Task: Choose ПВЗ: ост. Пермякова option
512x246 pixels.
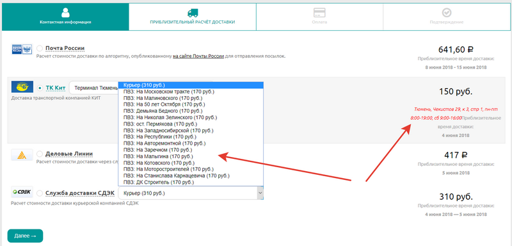Action: tap(191, 124)
